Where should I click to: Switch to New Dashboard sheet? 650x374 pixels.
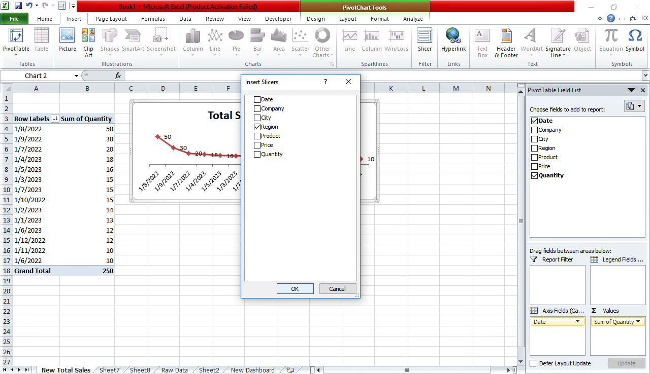[x=252, y=370]
